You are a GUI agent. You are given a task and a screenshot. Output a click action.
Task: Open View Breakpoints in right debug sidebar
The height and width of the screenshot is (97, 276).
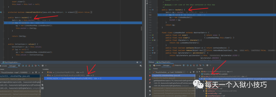click(x=150, y=80)
